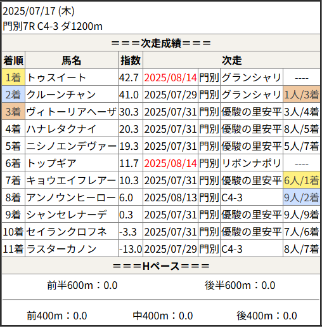322x327 pixels.
Task: Click the ===次走成績=== section header
Action: pos(161,43)
